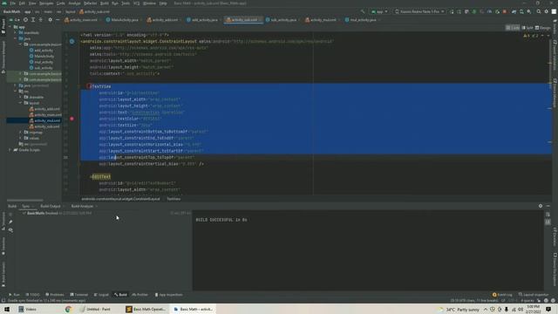Click the red color swatch in gutter
This screenshot has width=558, height=314.
tap(71, 119)
